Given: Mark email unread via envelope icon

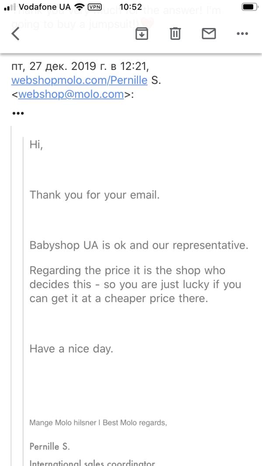Looking at the screenshot, I should tap(209, 33).
